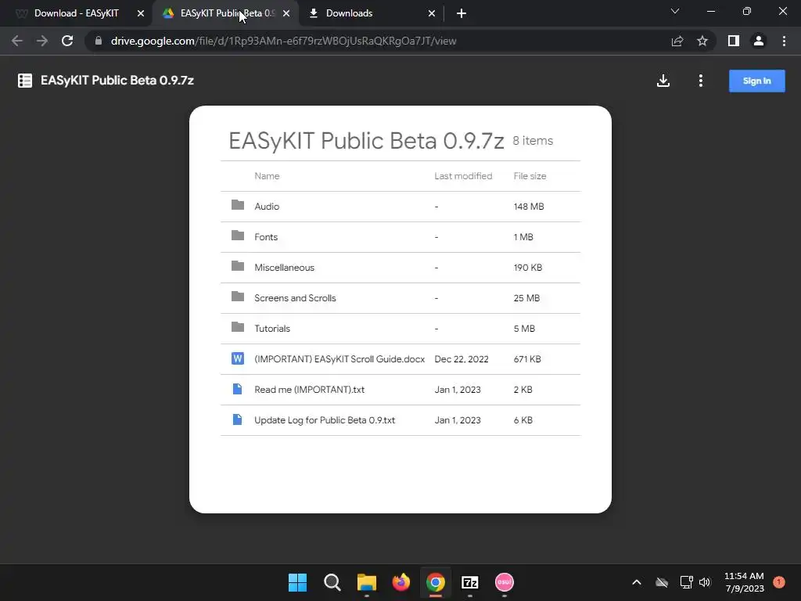Image resolution: width=801 pixels, height=601 pixels.
Task: Open 7-Zip from the taskbar
Action: coord(470,582)
